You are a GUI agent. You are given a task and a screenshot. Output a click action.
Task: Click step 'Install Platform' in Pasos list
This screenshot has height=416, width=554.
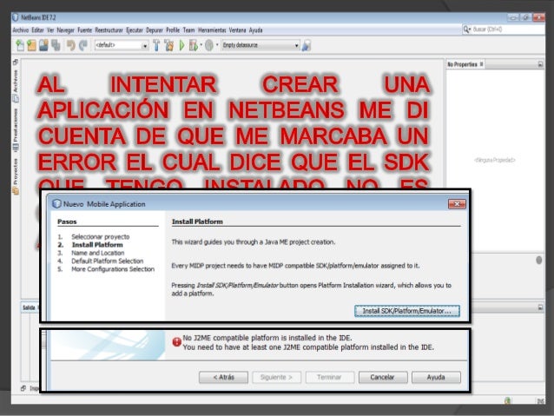point(97,245)
